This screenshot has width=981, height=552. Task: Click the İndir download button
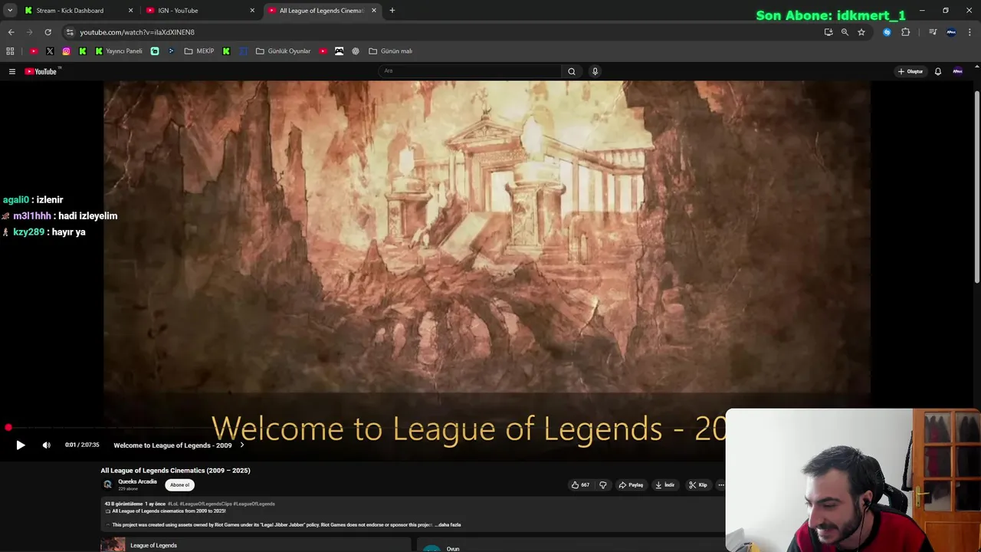(664, 485)
